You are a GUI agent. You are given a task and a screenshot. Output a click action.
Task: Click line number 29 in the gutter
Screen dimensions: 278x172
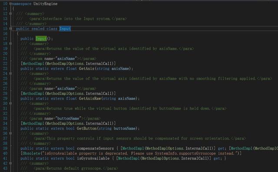pyautogui.click(x=5, y=99)
